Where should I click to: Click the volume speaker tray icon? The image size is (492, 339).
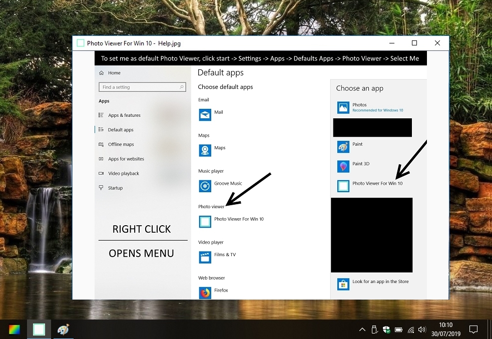point(422,330)
